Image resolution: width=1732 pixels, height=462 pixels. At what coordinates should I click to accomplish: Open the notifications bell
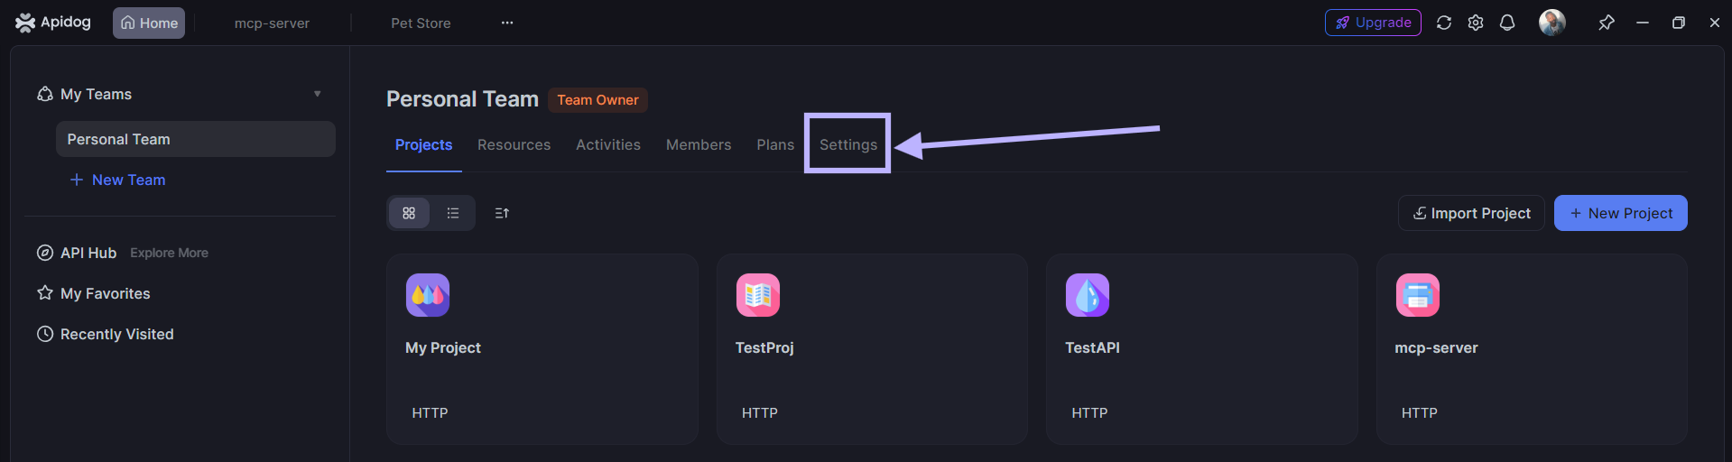coord(1507,23)
